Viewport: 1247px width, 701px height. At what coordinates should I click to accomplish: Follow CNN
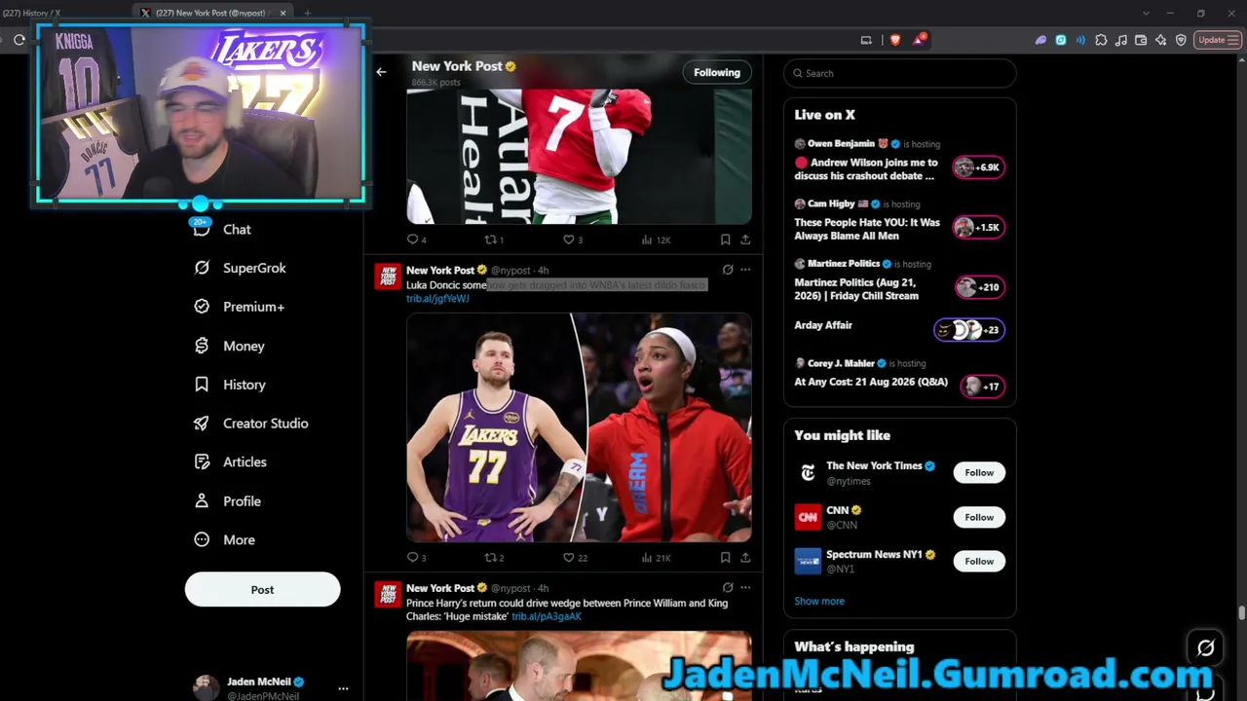click(979, 517)
